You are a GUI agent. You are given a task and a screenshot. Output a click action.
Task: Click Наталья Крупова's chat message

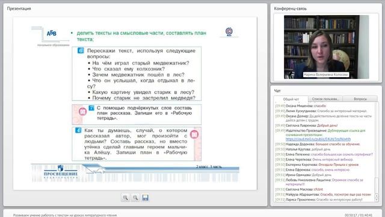(303, 149)
